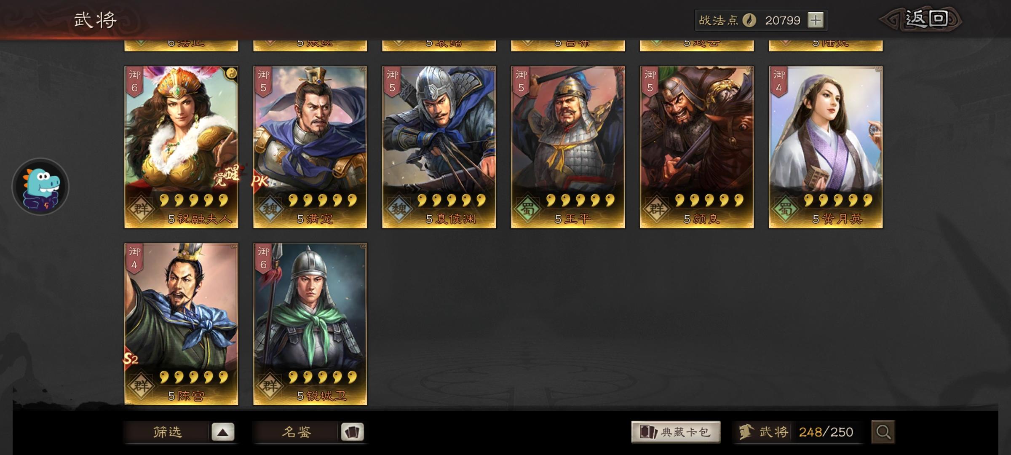Viewport: 1011px width, 455px height.
Task: Open the 典藏卡包 card pack button
Action: [676, 432]
